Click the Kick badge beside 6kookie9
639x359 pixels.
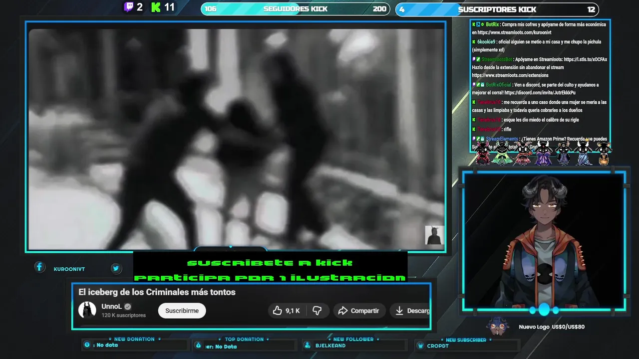tap(474, 42)
